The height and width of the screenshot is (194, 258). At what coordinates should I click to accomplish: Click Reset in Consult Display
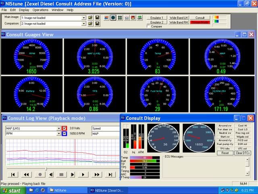(225, 153)
